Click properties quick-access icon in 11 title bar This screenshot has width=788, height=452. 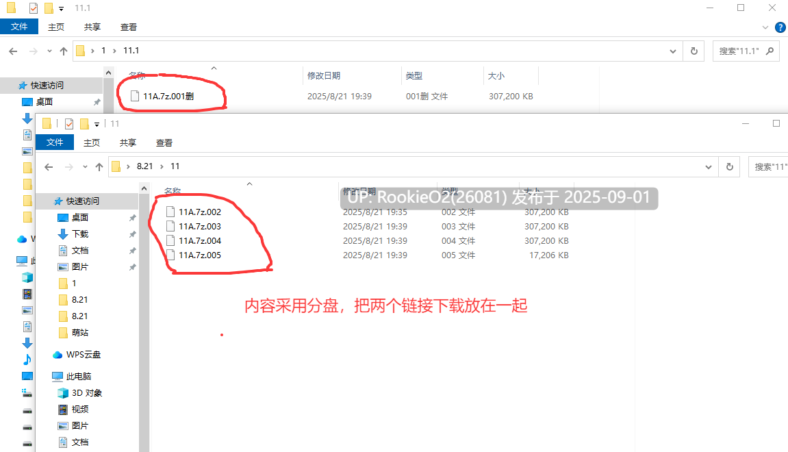tap(69, 124)
